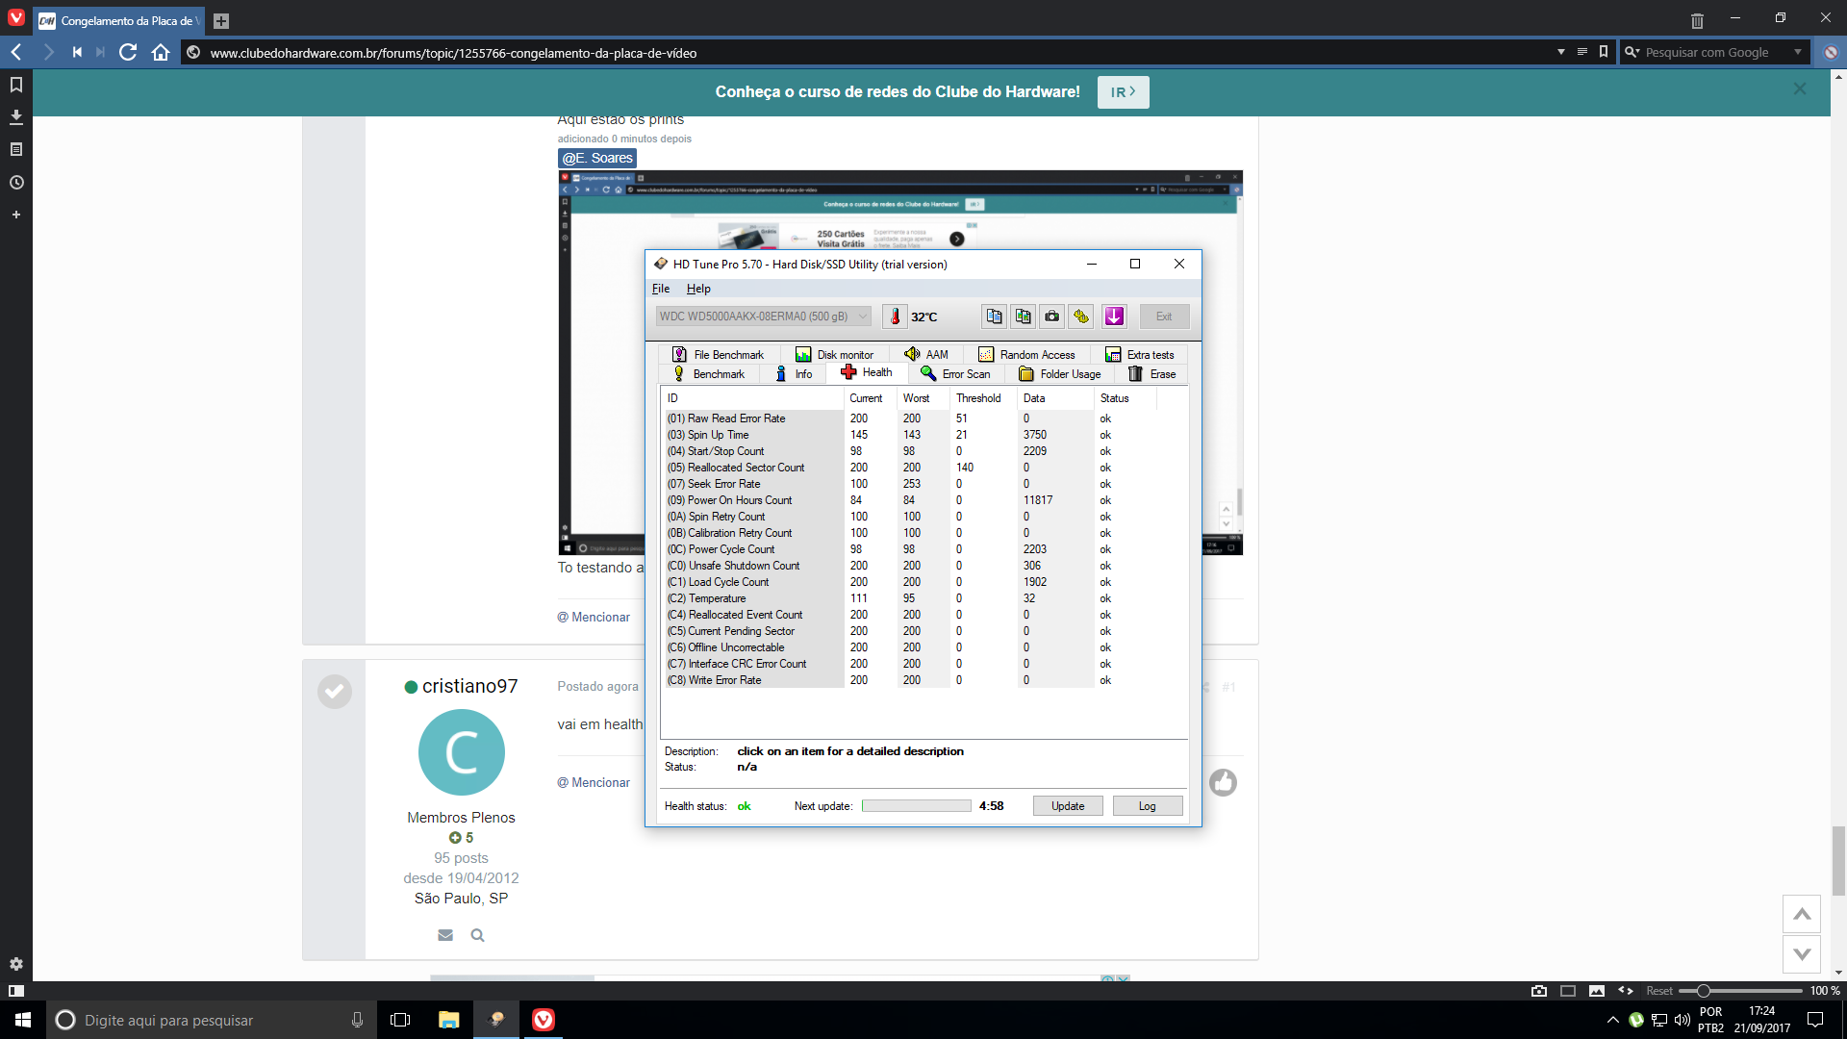The width and height of the screenshot is (1847, 1039).
Task: Click the copy text to clipboard icon
Action: click(994, 317)
